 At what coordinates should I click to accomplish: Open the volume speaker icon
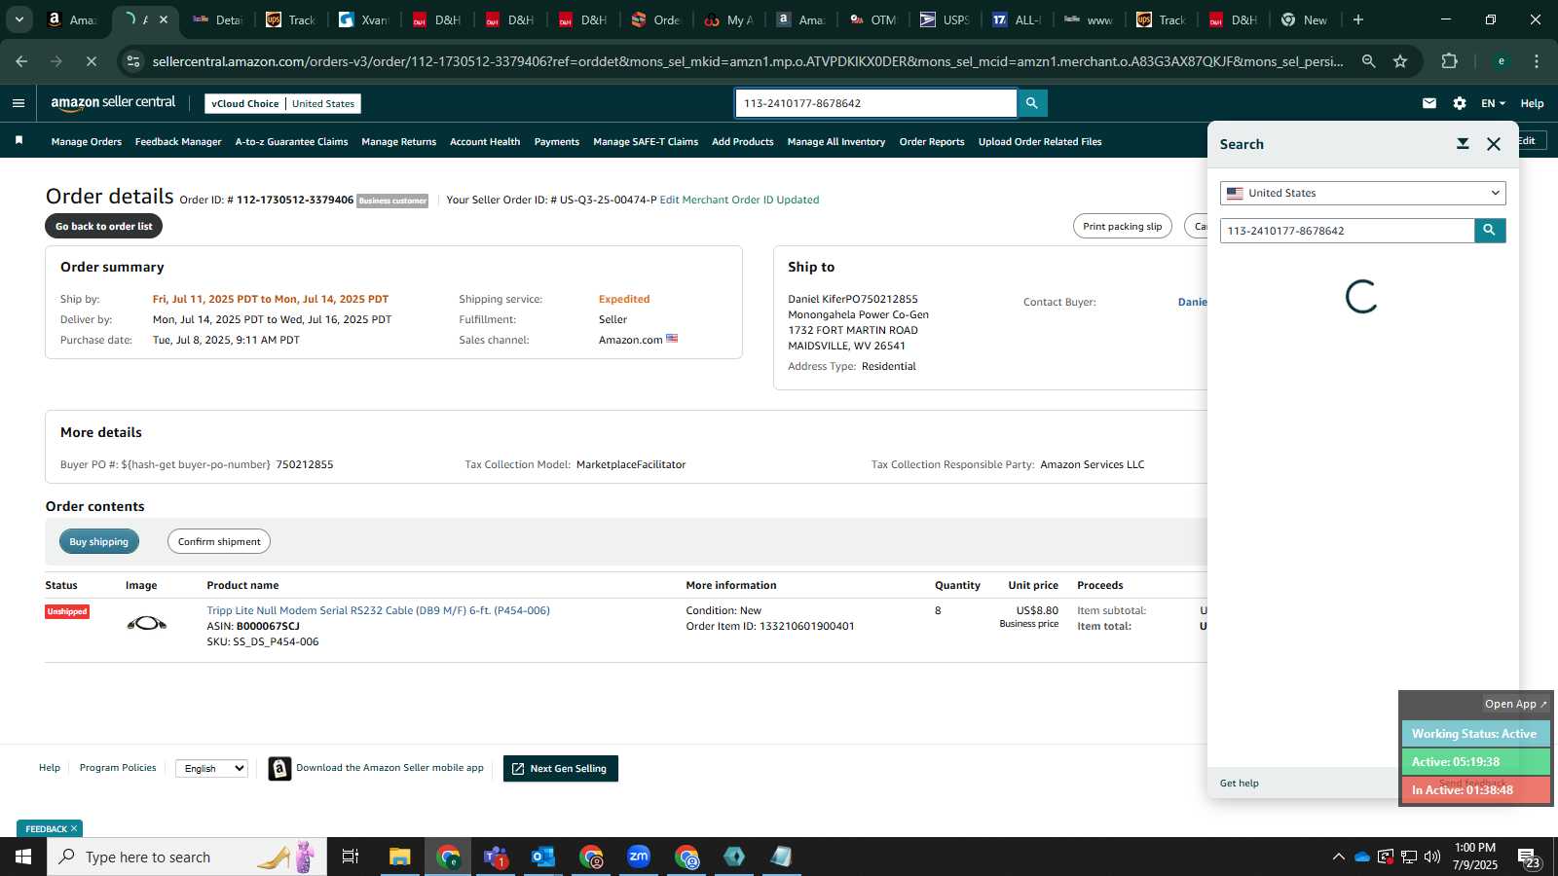pyautogui.click(x=1432, y=857)
